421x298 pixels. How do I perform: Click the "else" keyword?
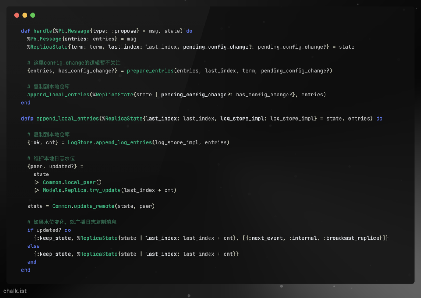33,246
